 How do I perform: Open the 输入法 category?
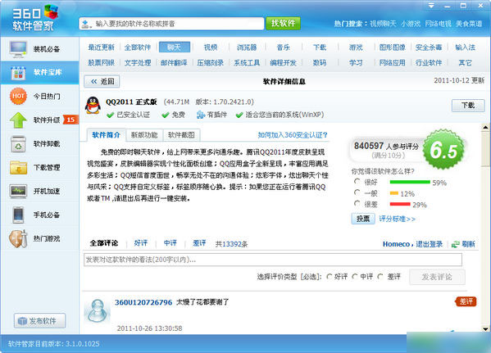(x=466, y=48)
